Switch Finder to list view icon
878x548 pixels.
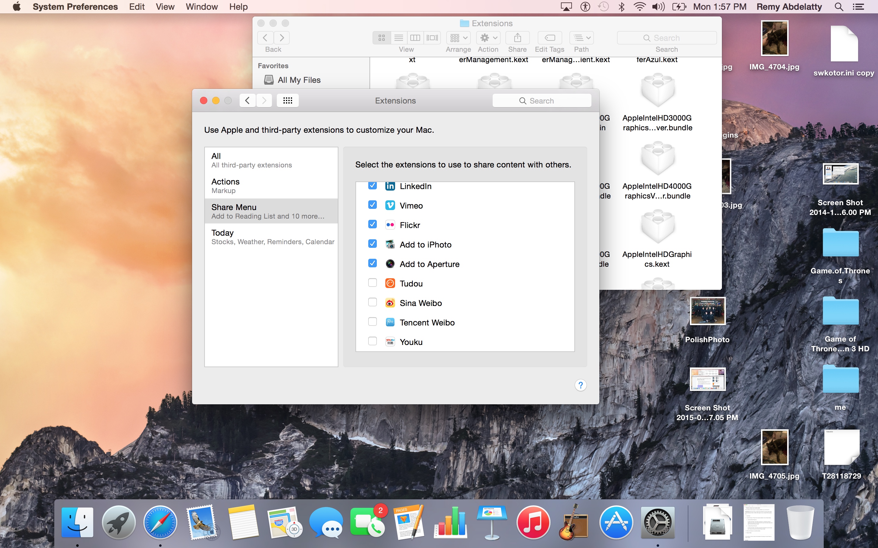point(398,38)
